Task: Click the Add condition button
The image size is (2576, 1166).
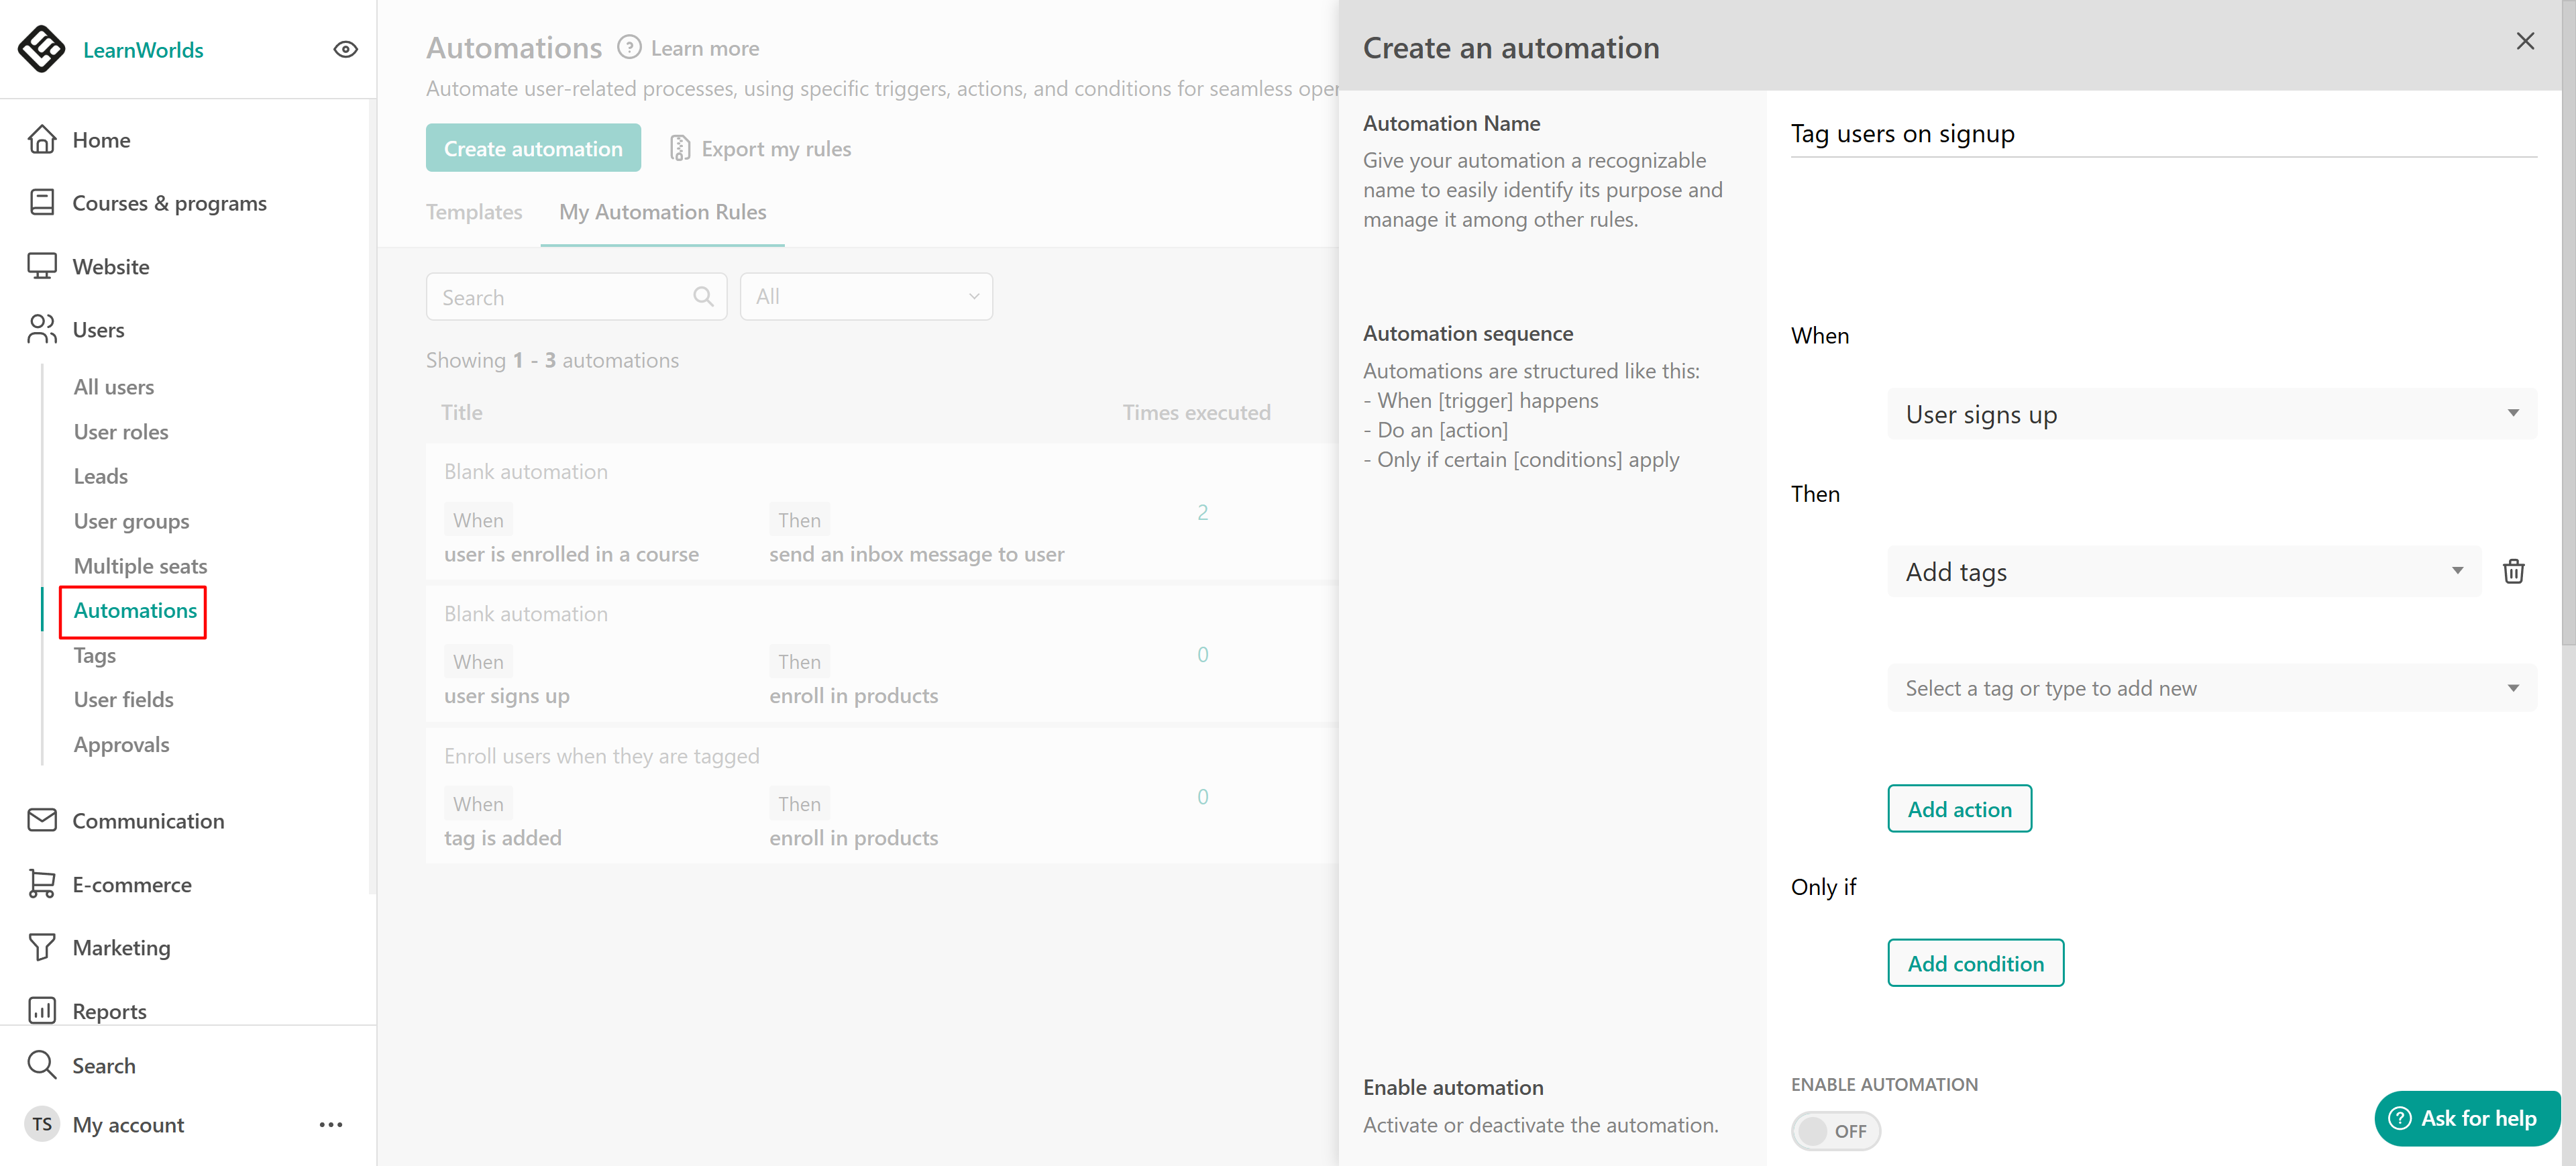Action: (1975, 963)
